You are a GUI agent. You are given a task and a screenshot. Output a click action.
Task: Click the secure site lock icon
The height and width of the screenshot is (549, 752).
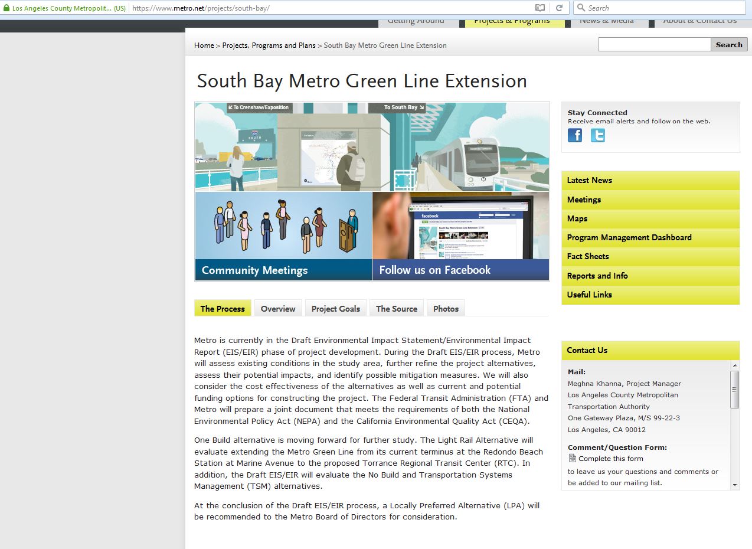point(6,8)
